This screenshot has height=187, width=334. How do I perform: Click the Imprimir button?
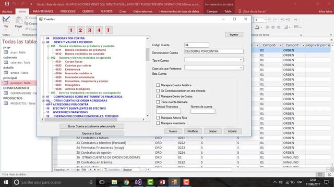[x=232, y=131]
